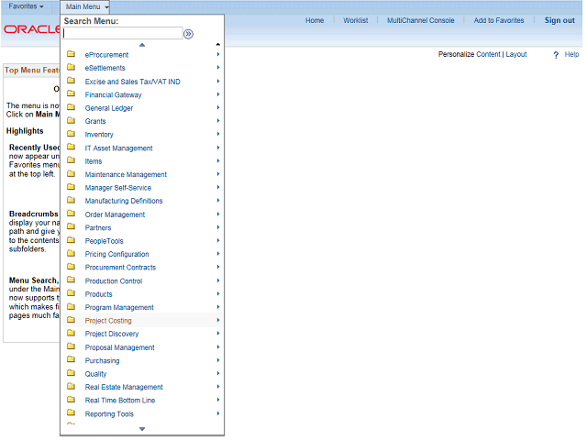587x440 pixels.
Task: Click the PeopleTools folder icon
Action: [x=71, y=240]
